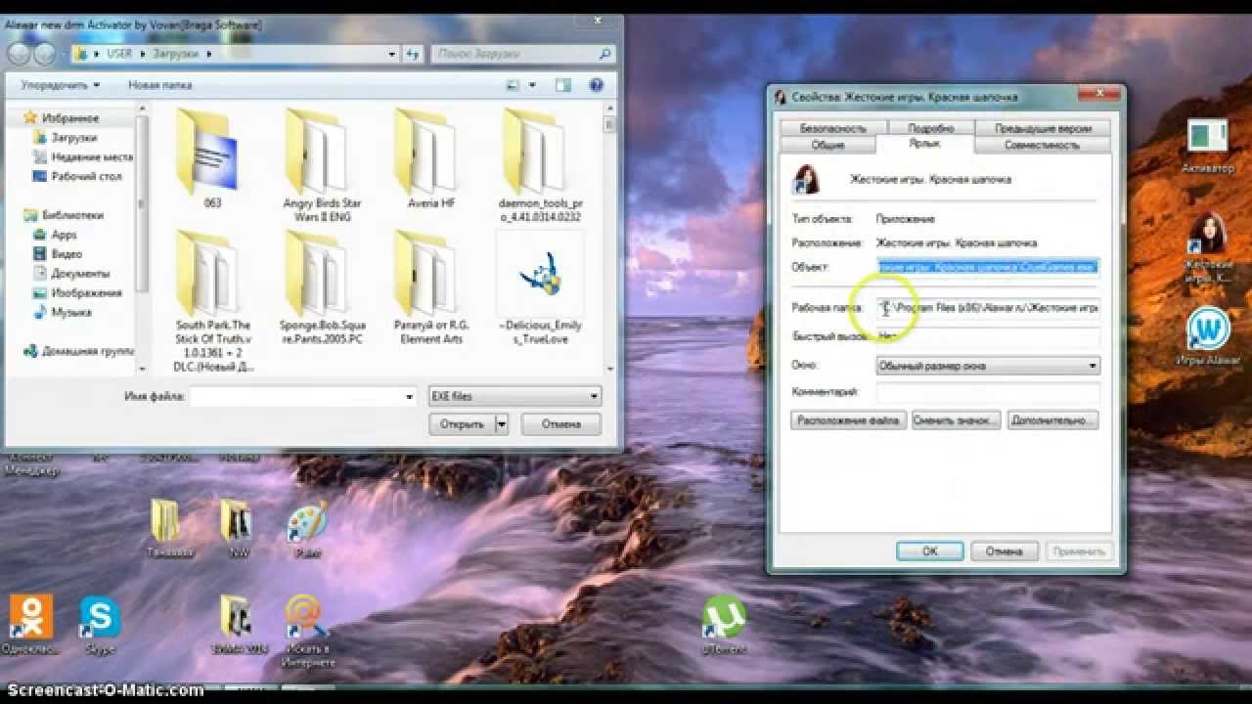Open the Окно window size dropdown
The width and height of the screenshot is (1252, 704).
988,366
